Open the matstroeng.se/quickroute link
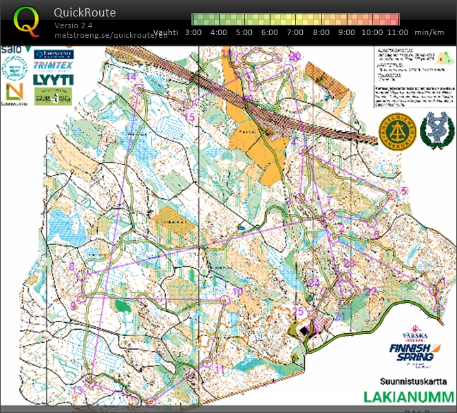457x413 pixels. click(111, 36)
